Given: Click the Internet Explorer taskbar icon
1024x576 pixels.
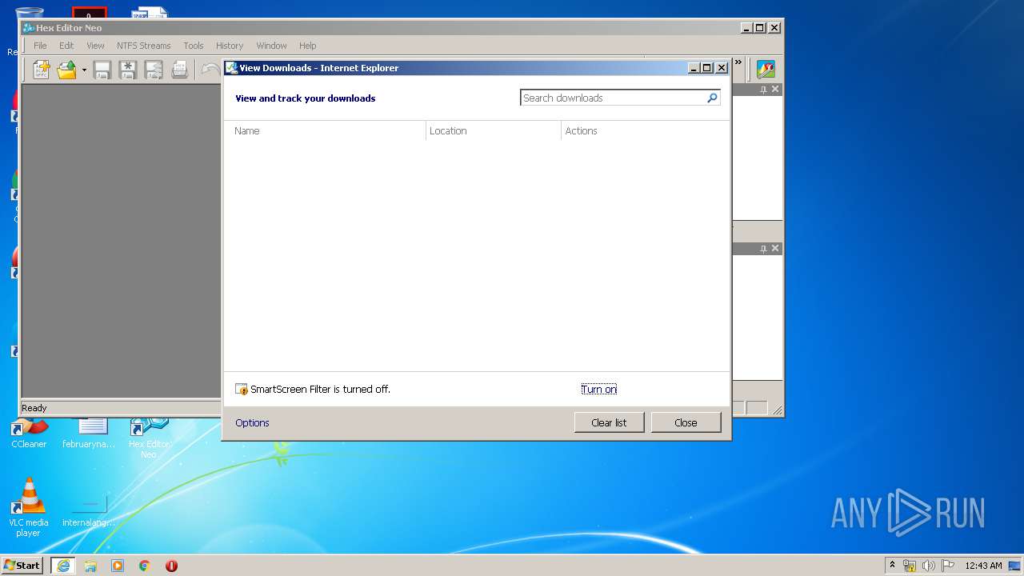Looking at the screenshot, I should (63, 565).
